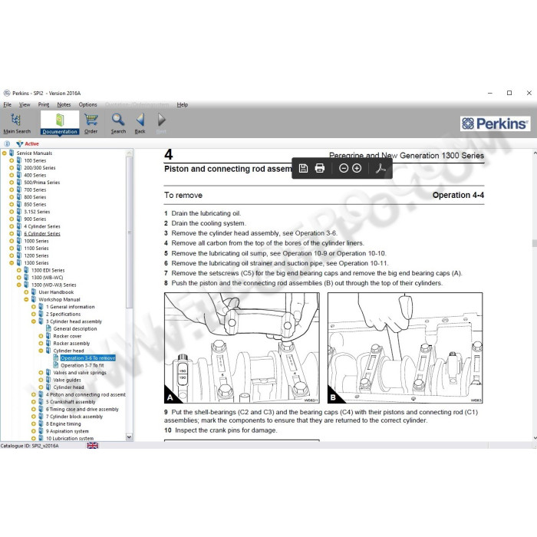Select 4 Cylinder Series tree entry
Image resolution: width=537 pixels, height=537 pixels.
pos(41,226)
